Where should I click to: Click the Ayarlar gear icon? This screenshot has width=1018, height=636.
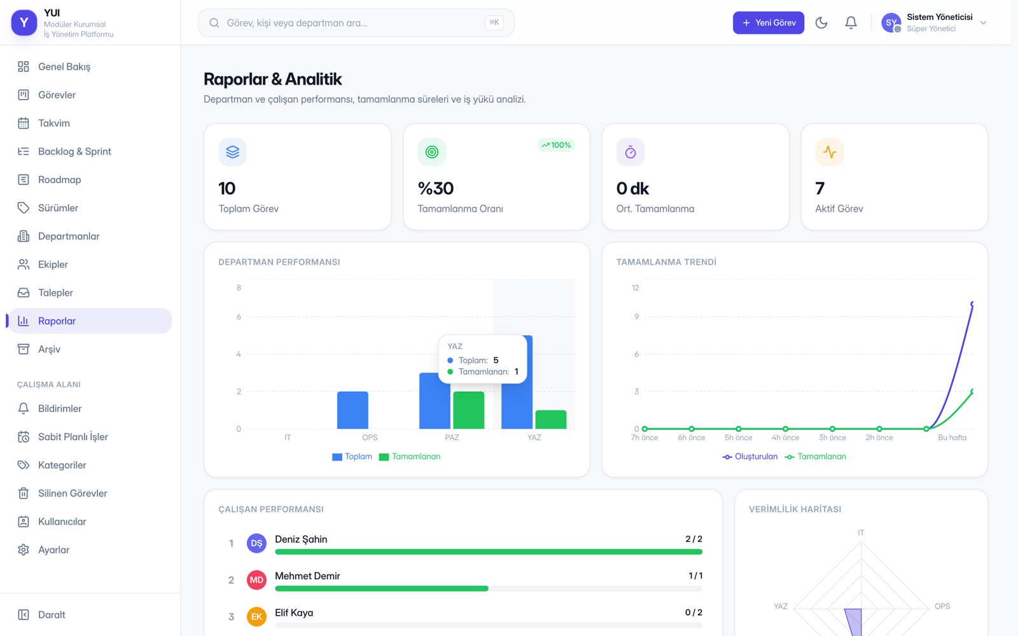click(24, 550)
